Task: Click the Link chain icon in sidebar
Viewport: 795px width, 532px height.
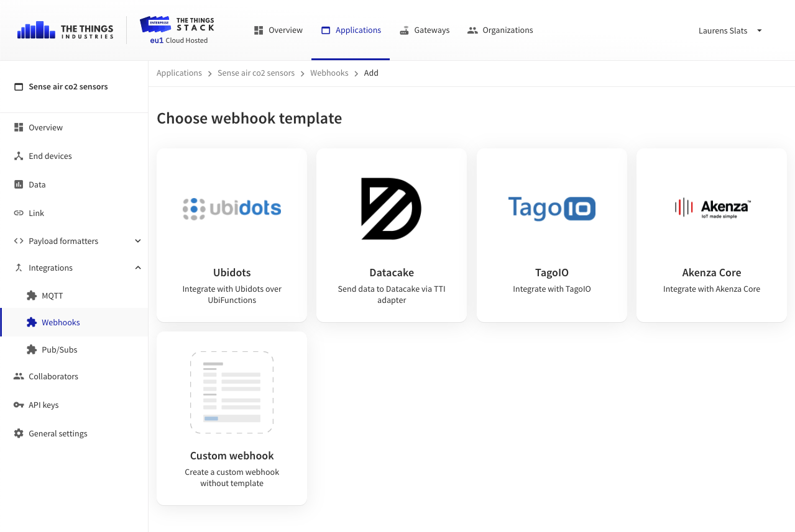Action: coord(19,213)
